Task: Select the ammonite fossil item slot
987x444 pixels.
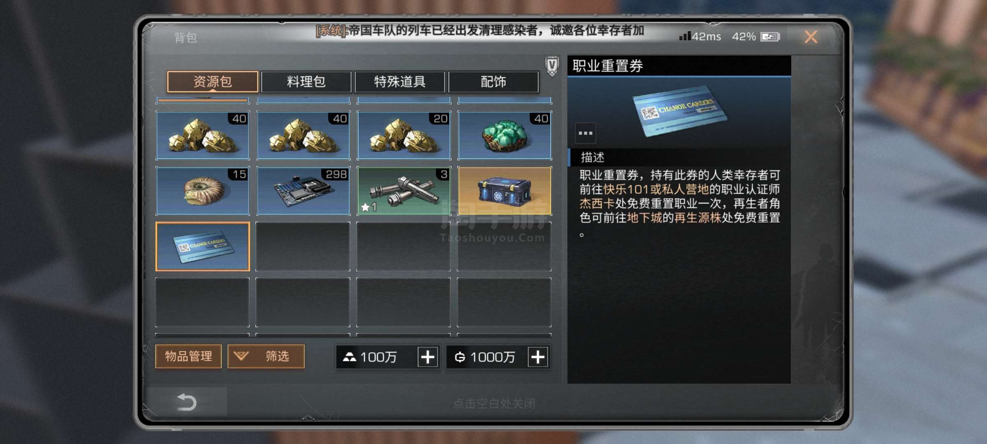Action: (x=203, y=191)
